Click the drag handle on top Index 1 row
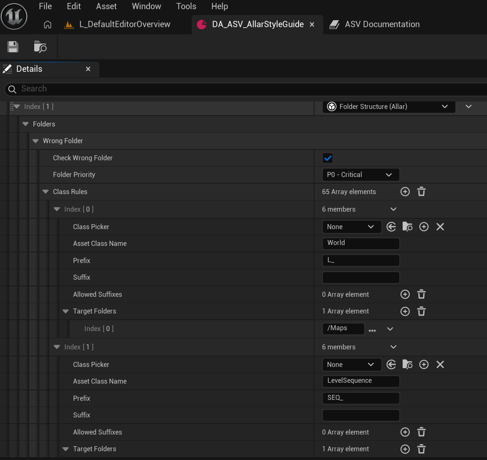 (x=12, y=106)
